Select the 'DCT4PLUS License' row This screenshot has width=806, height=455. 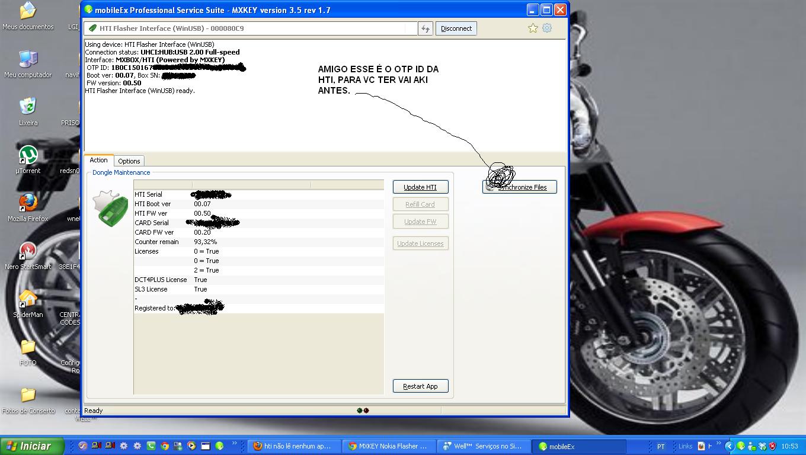tap(258, 280)
